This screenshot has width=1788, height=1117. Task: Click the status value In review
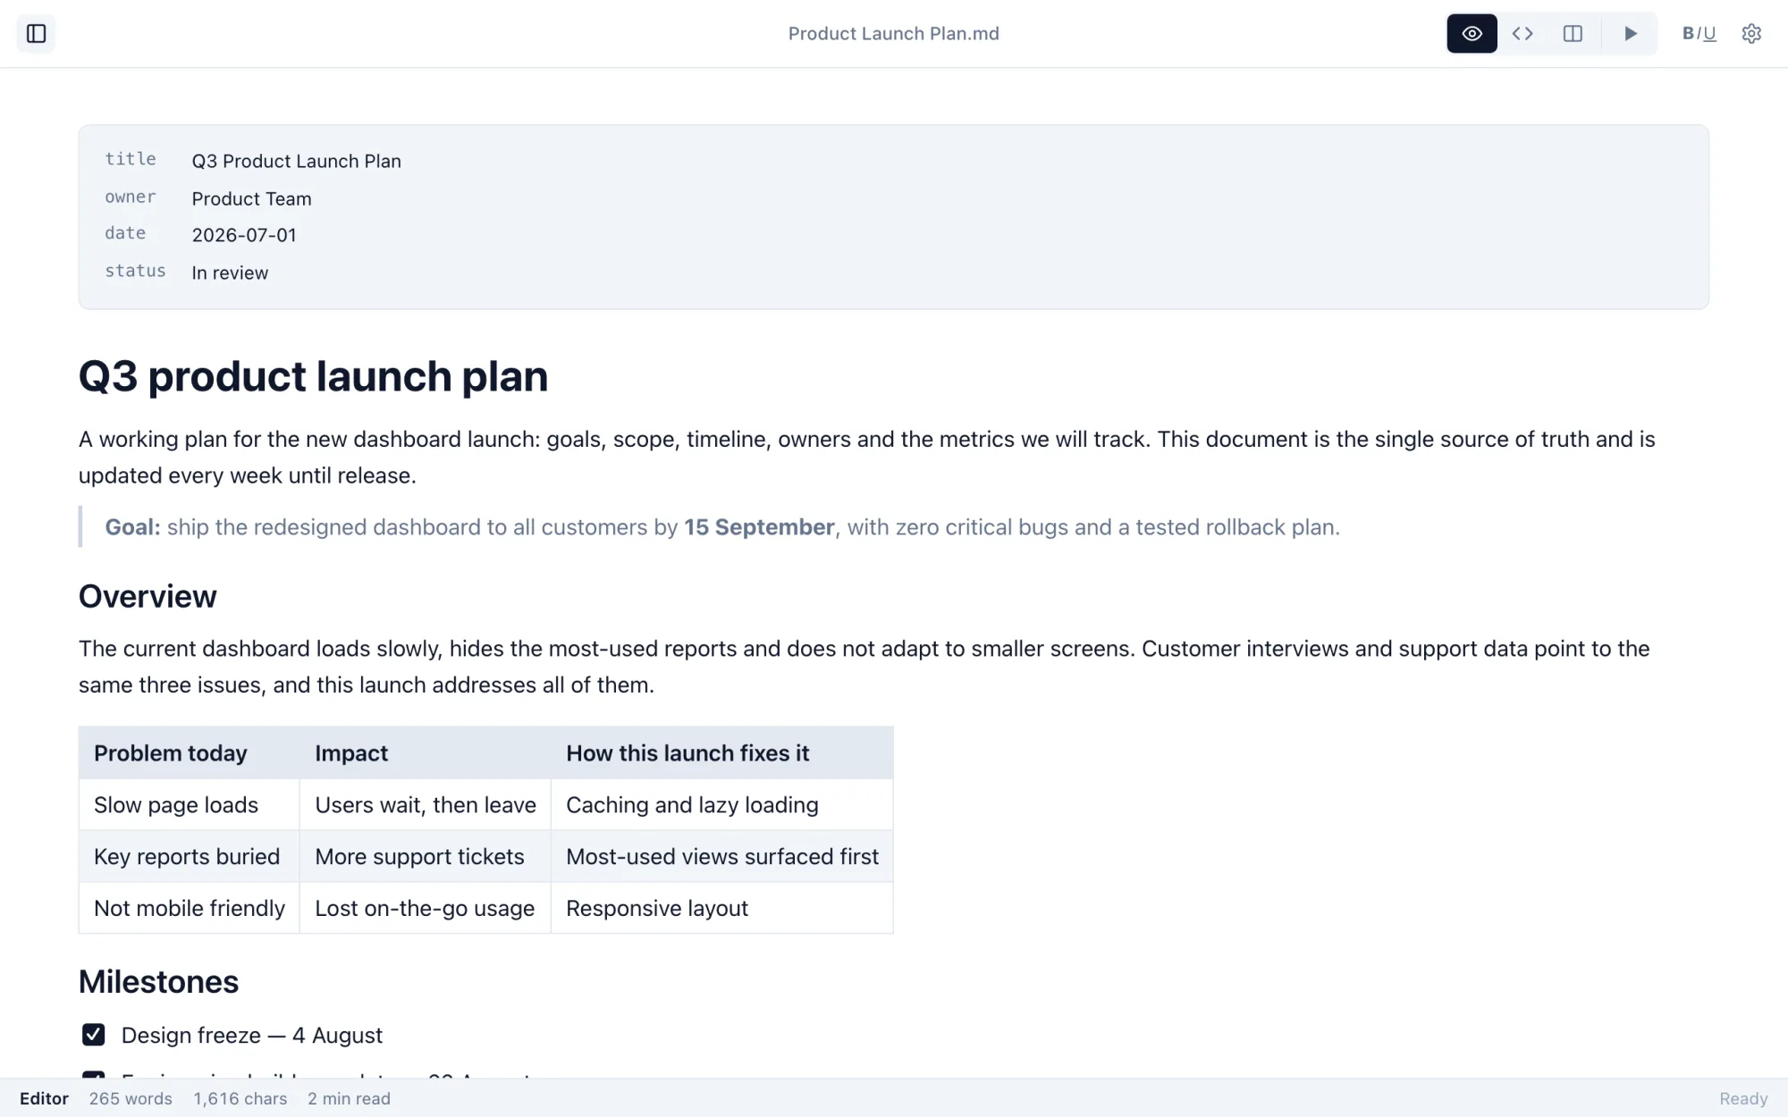230,273
